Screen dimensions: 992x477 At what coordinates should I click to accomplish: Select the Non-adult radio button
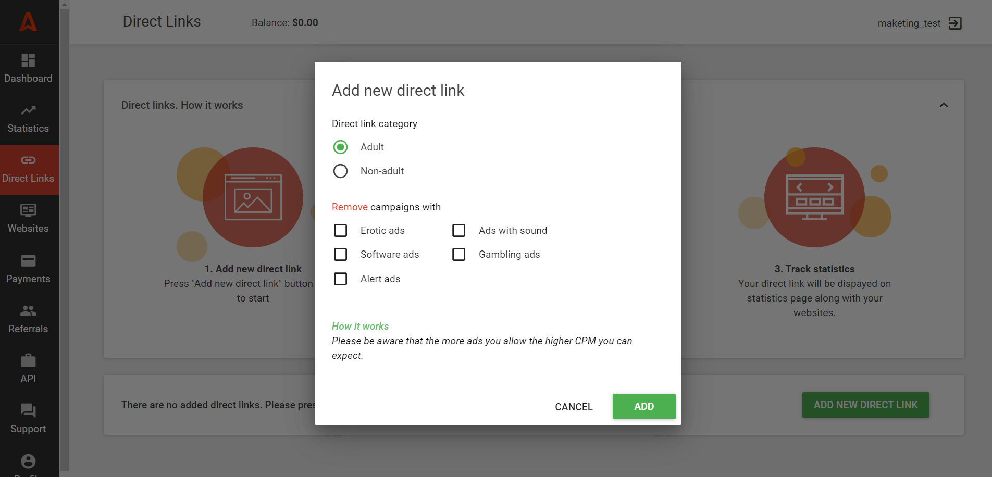(x=340, y=171)
